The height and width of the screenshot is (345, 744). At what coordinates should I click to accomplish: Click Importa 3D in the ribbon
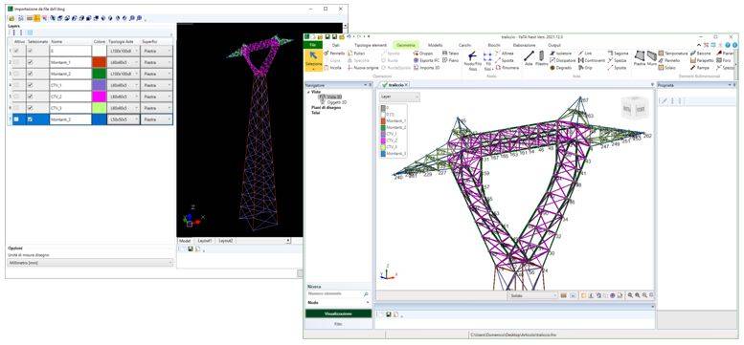click(x=425, y=68)
